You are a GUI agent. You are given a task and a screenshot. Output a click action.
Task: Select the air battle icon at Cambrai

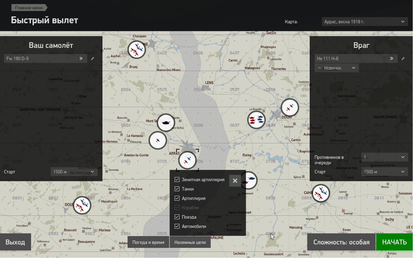321,193
